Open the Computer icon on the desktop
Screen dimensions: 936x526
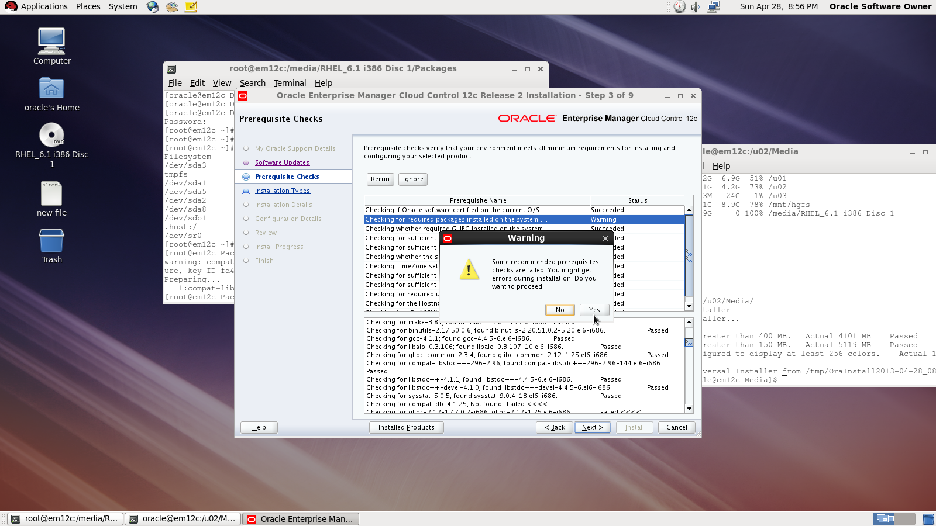tap(51, 41)
